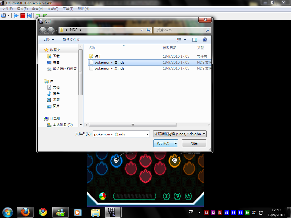
Task: Click the NDS folder in the address bar
Action: 74,30
